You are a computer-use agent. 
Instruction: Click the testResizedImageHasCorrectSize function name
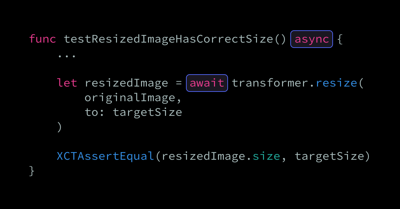click(168, 39)
